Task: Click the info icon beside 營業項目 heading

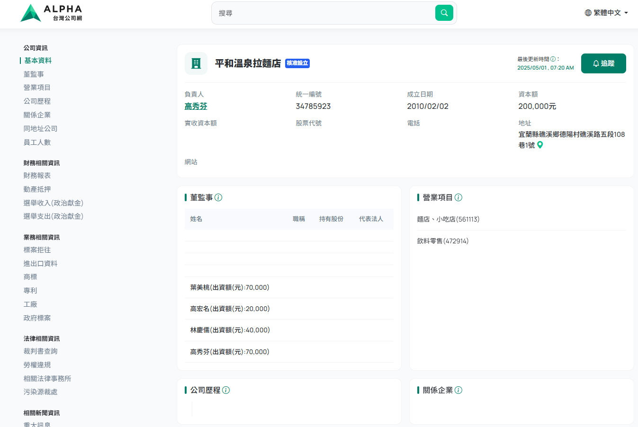Action: tap(458, 197)
